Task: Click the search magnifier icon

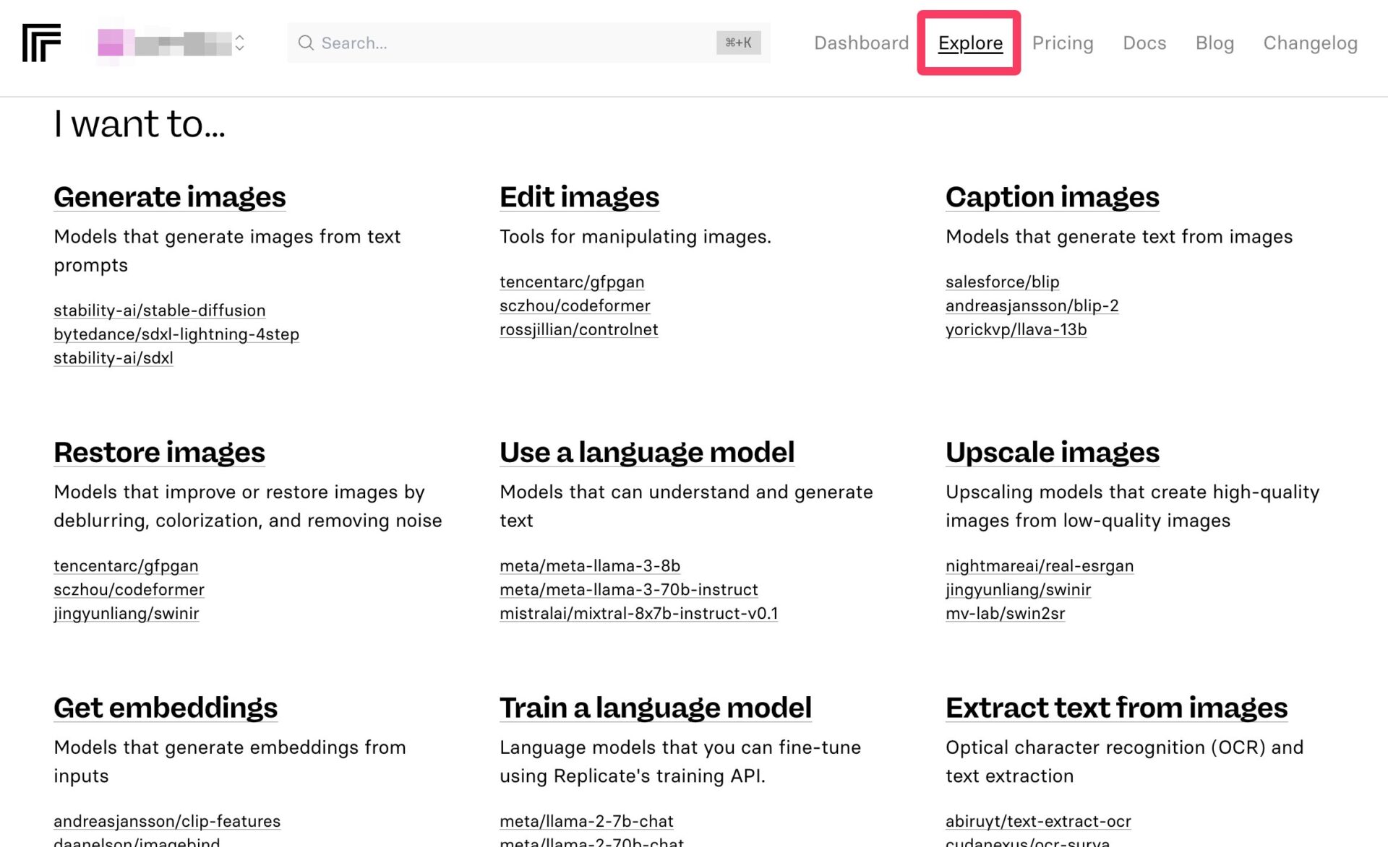Action: 306,43
